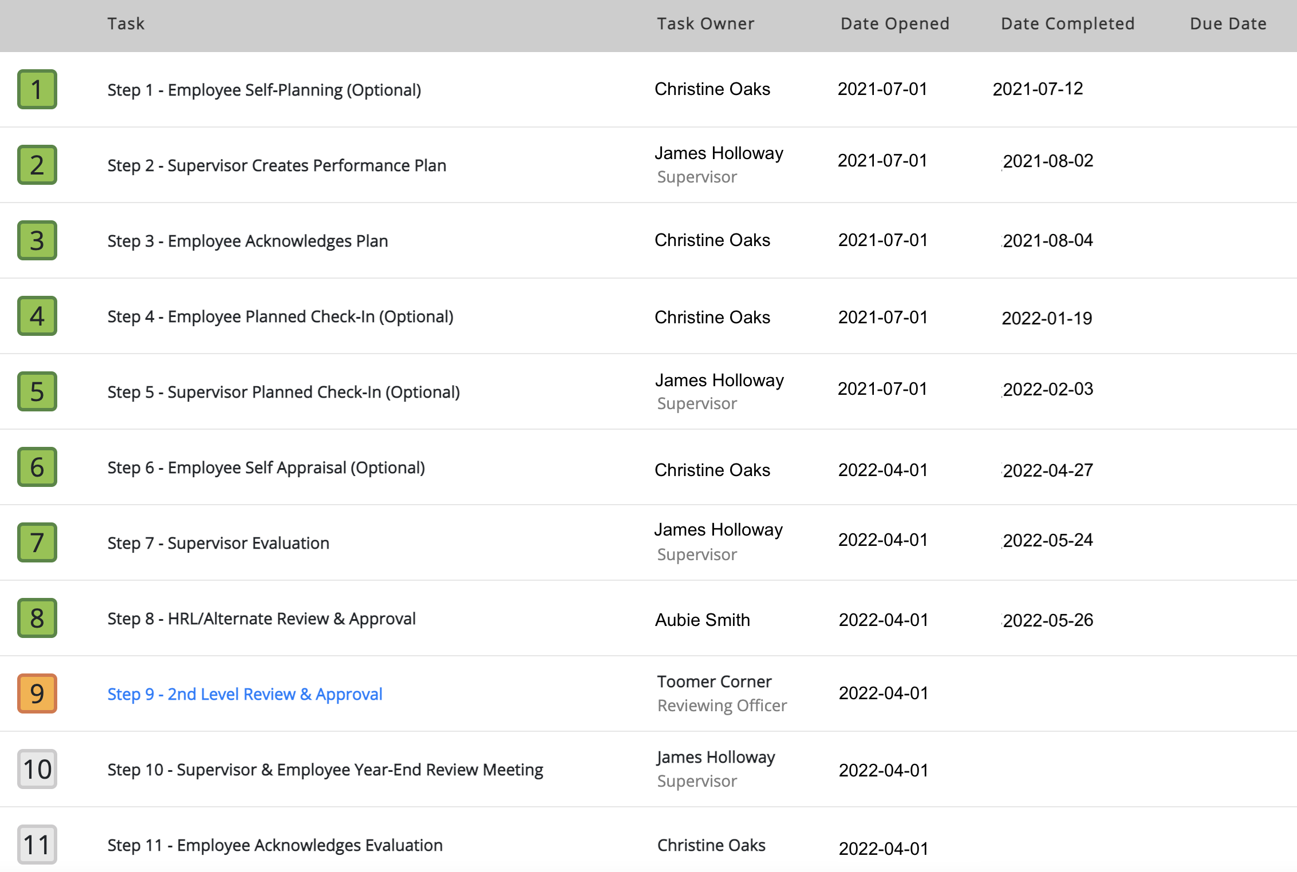The width and height of the screenshot is (1297, 872).
Task: Click the Date Completed column header
Action: [1068, 23]
